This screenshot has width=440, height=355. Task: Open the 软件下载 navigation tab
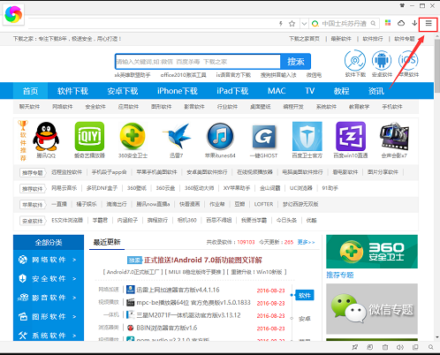(72, 91)
